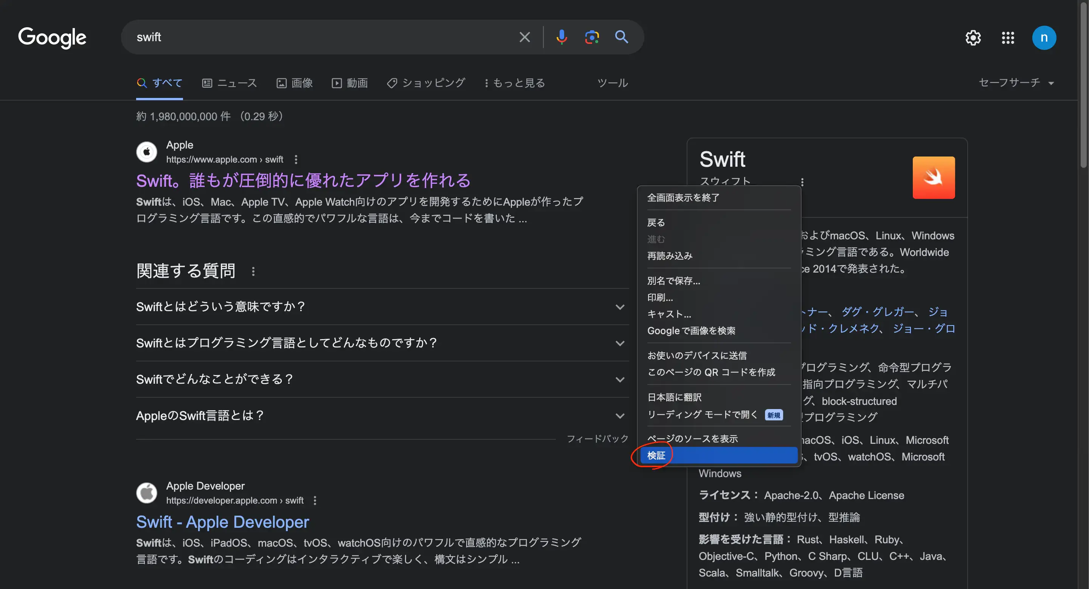Choose 再読み込み in context menu
This screenshot has width=1089, height=589.
tap(719, 256)
